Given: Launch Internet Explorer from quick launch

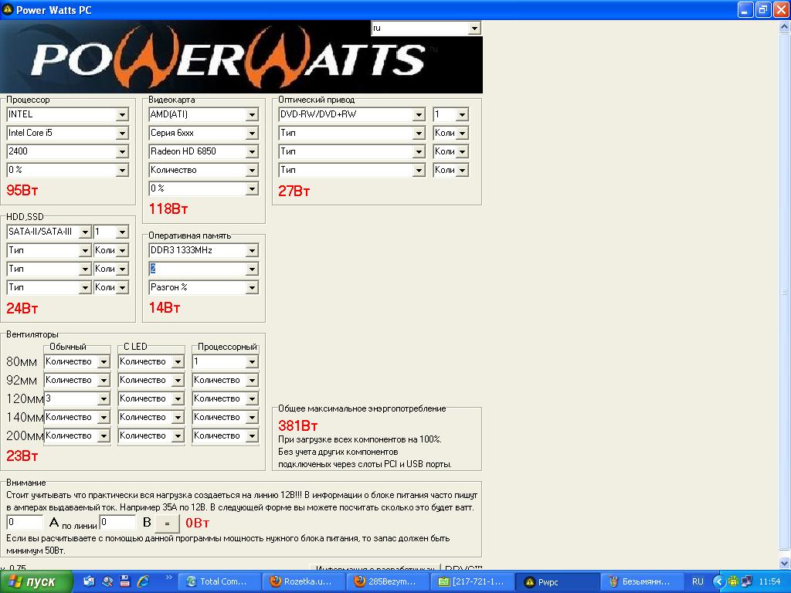Looking at the screenshot, I should pyautogui.click(x=143, y=581).
